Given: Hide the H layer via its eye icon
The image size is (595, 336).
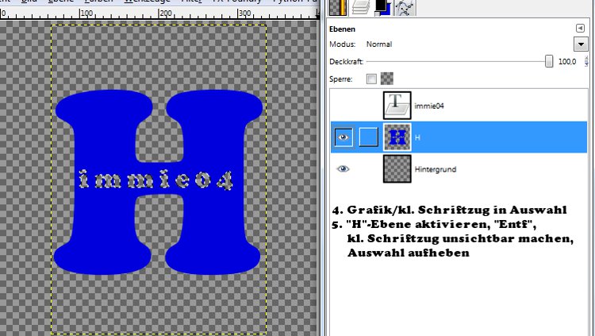Looking at the screenshot, I should 344,137.
